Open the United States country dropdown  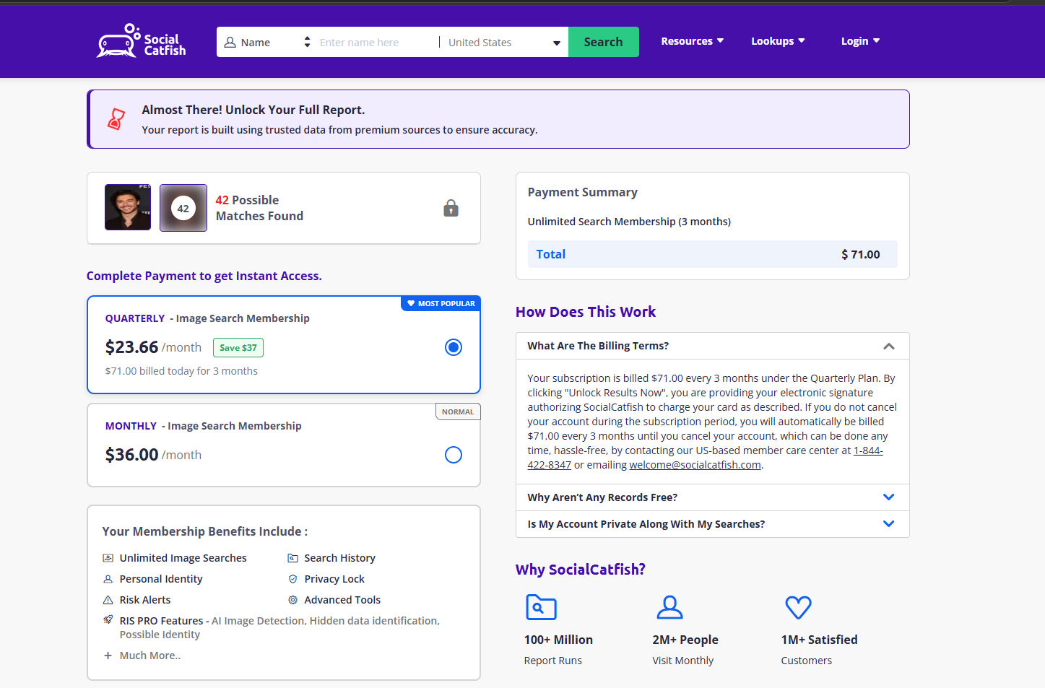tap(504, 43)
